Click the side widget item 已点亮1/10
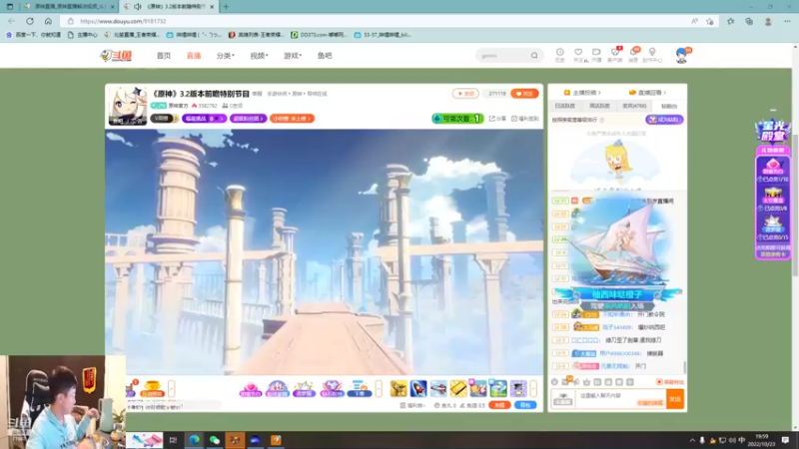This screenshot has width=799, height=449. pos(773,170)
